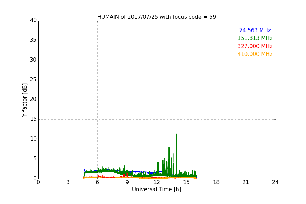Click the x-axis tick label 21
Viewport: 306px width, 204px height.
coord(246,182)
